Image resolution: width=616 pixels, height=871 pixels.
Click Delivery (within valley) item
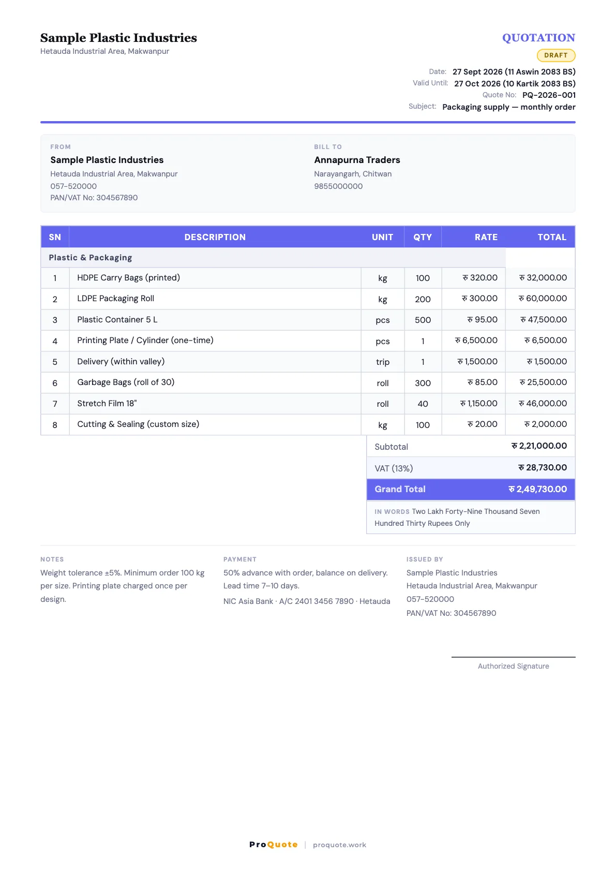click(121, 362)
